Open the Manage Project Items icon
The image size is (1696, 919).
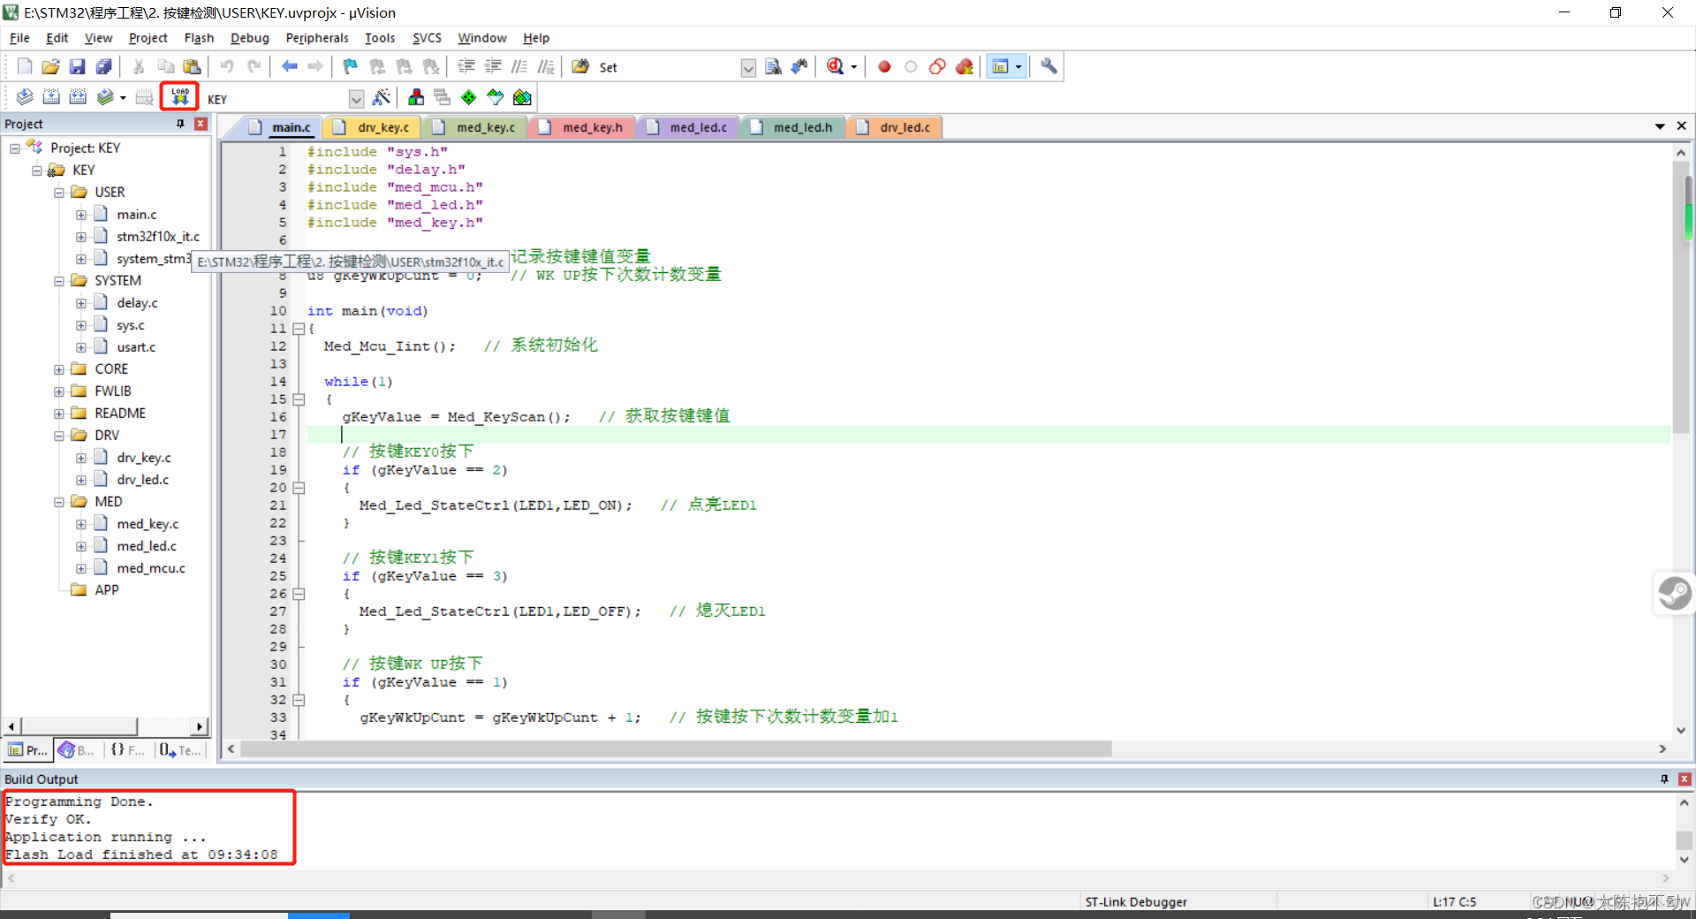point(416,97)
